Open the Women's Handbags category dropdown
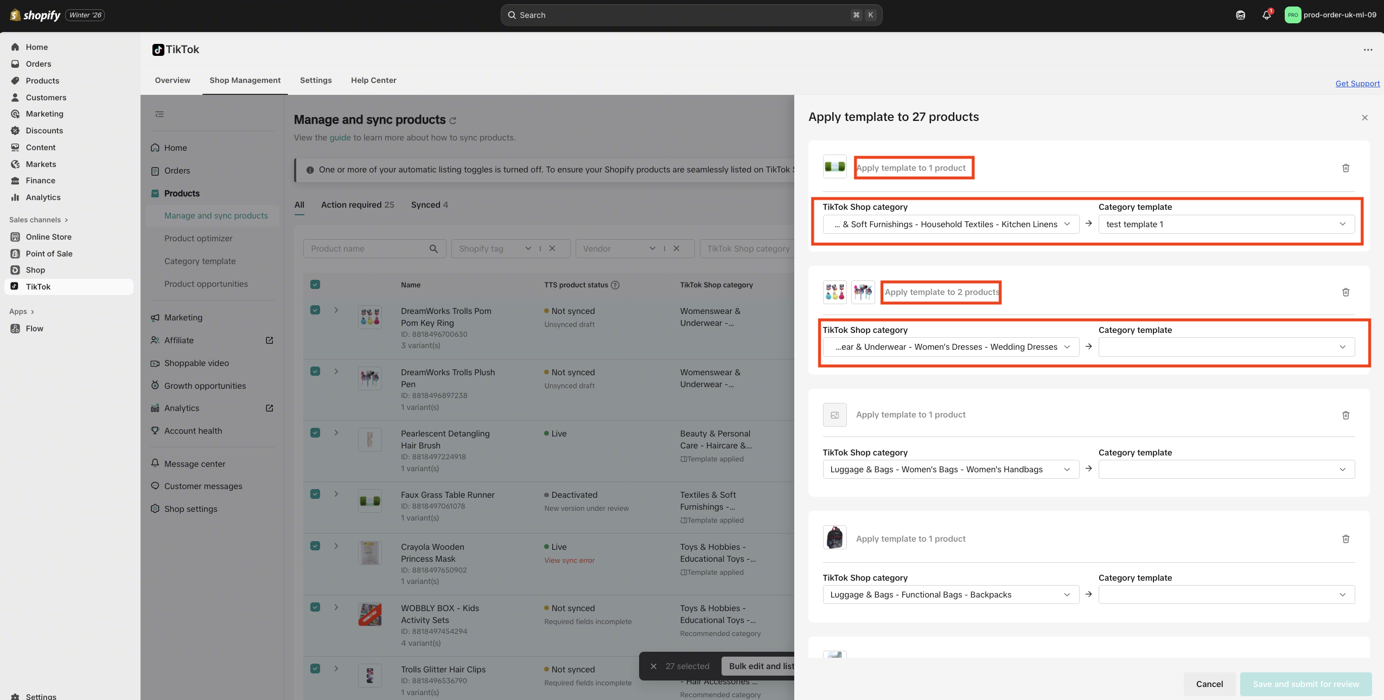The image size is (1384, 700). 951,470
